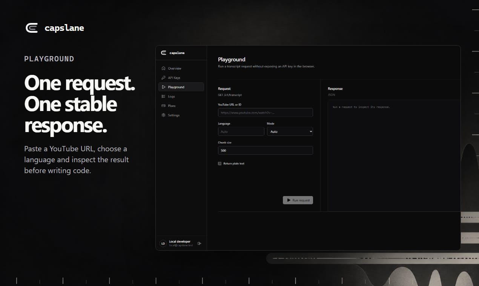Click the Playground page title in dashboard

[x=232, y=59]
